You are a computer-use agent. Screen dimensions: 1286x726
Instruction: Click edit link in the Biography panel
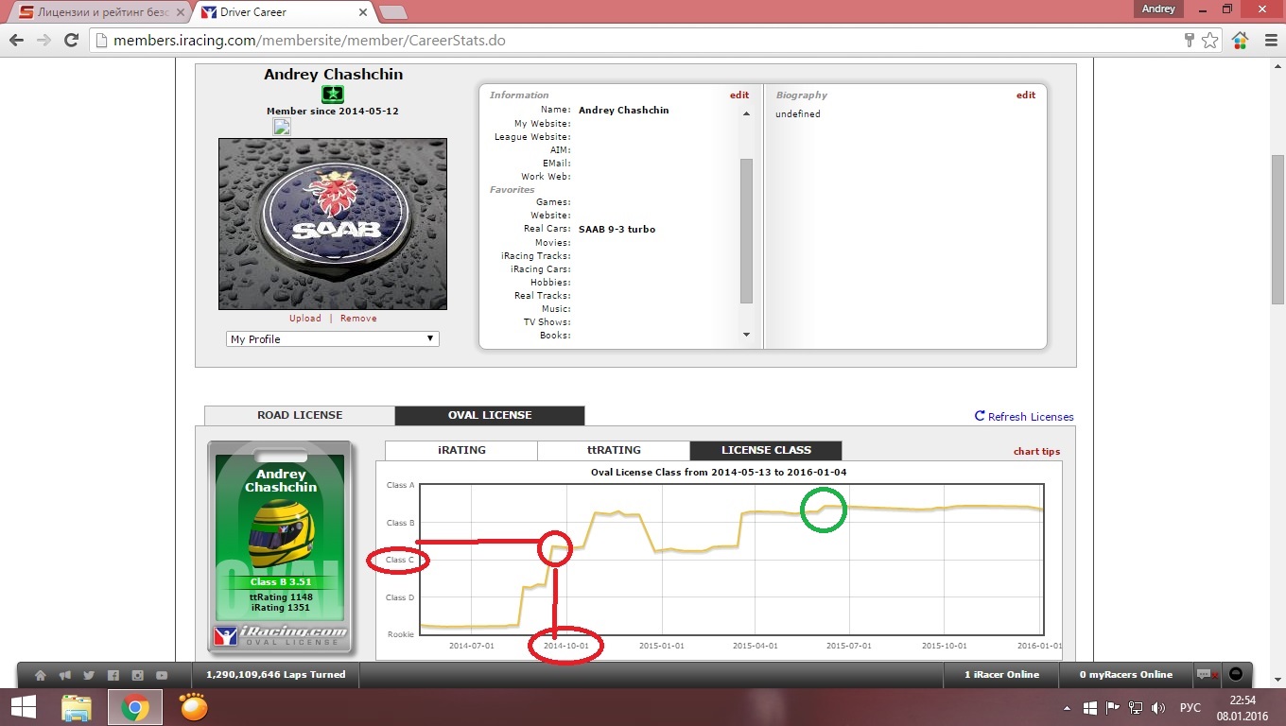click(x=1025, y=95)
